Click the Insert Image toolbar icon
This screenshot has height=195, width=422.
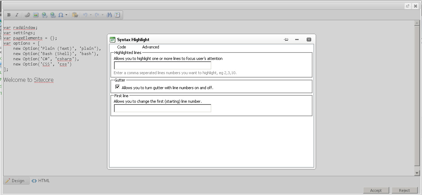(36, 15)
